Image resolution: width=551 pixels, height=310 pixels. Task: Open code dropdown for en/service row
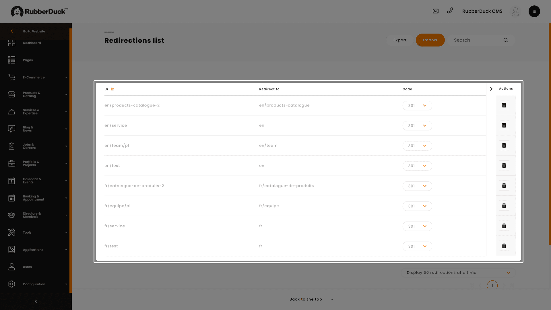[x=417, y=126]
